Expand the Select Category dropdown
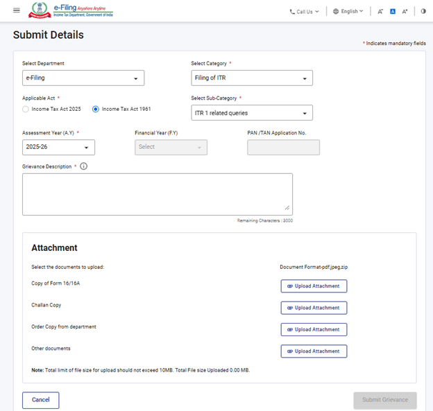This screenshot has width=433, height=411. (251, 78)
